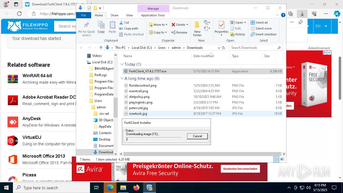Click Search Downloads input field
The height and width of the screenshot is (193, 343).
pos(256,48)
